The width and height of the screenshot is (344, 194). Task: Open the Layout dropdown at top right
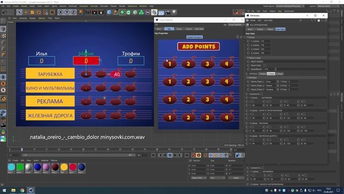[328, 6]
